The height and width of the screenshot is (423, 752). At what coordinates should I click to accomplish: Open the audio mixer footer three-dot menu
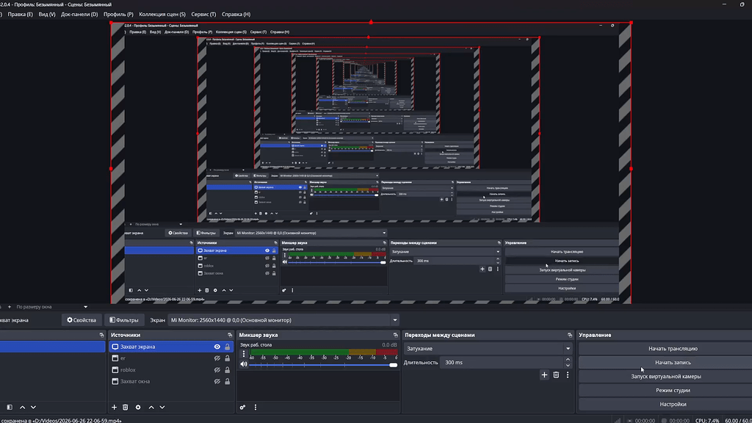pyautogui.click(x=255, y=407)
